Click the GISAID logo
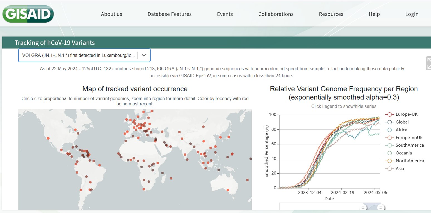431x213 pixels. pos(28,14)
